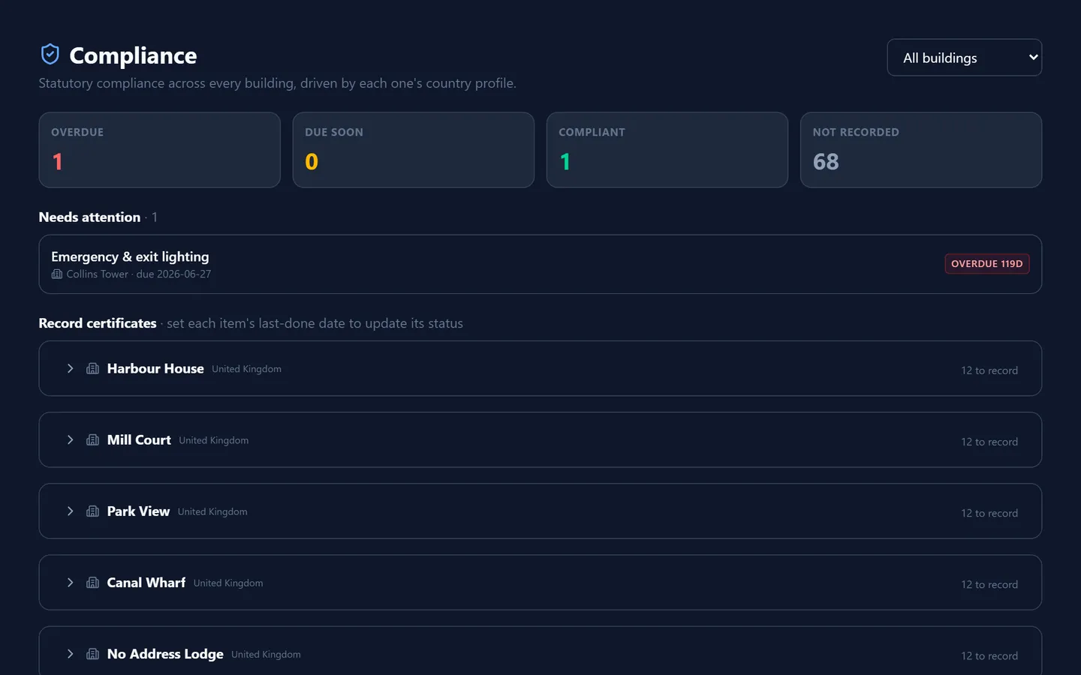The image size is (1081, 675).
Task: Expand the Harbour House row chevron
Action: (x=70, y=368)
